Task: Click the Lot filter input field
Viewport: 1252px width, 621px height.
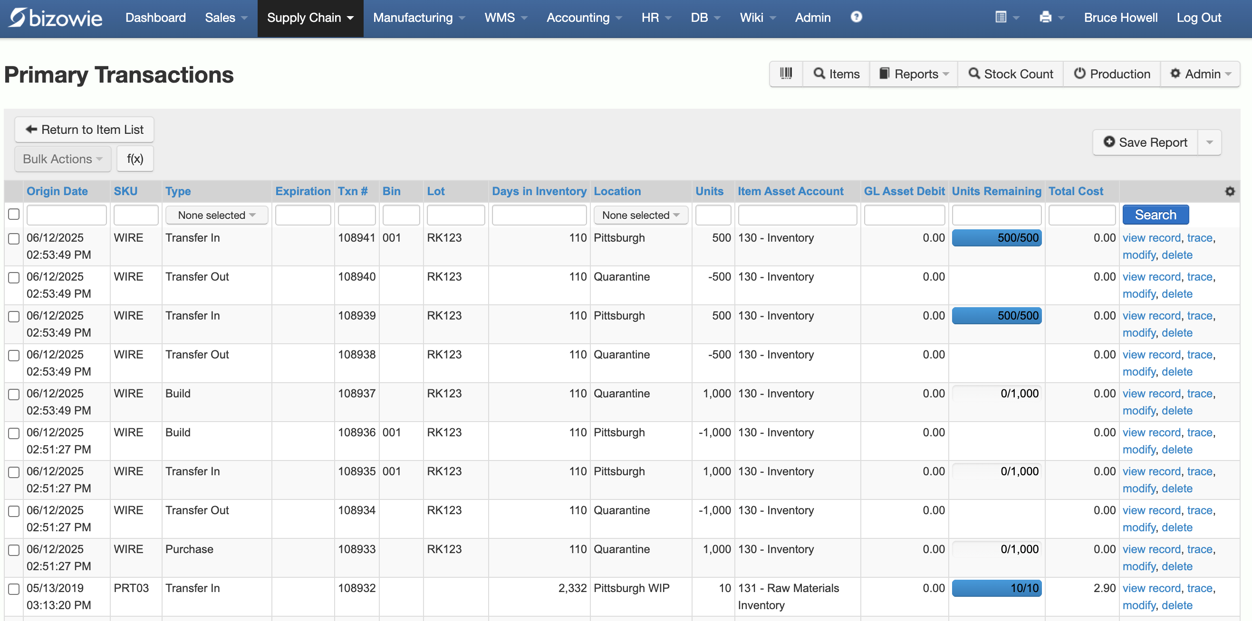Action: [x=455, y=215]
